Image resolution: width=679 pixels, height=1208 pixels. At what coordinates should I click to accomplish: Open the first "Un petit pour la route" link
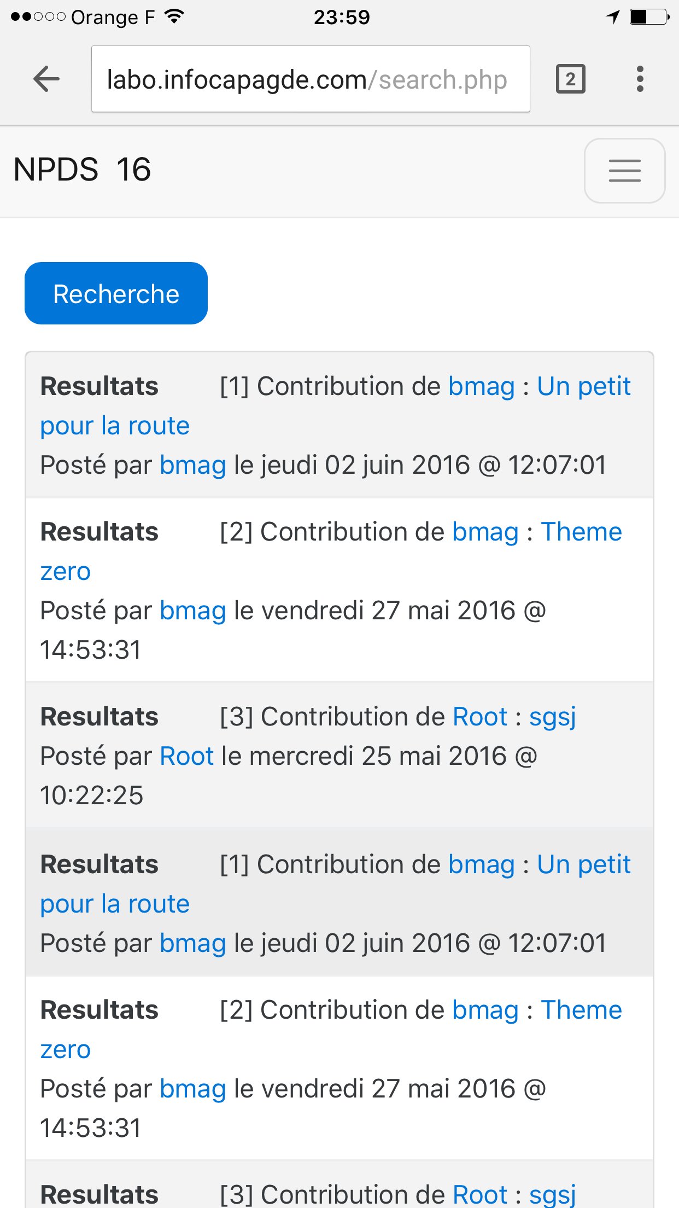coord(583,387)
